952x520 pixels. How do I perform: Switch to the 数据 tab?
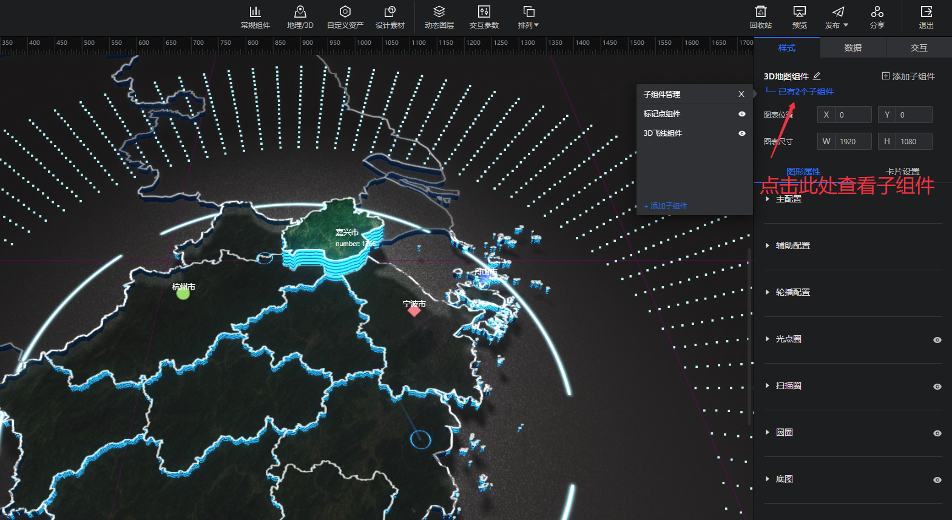click(x=852, y=48)
